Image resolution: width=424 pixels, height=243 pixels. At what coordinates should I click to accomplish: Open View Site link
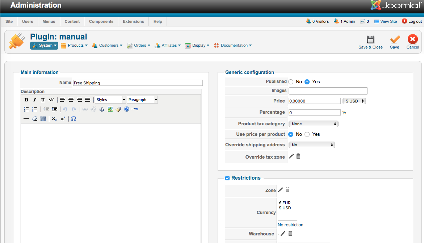(x=386, y=21)
